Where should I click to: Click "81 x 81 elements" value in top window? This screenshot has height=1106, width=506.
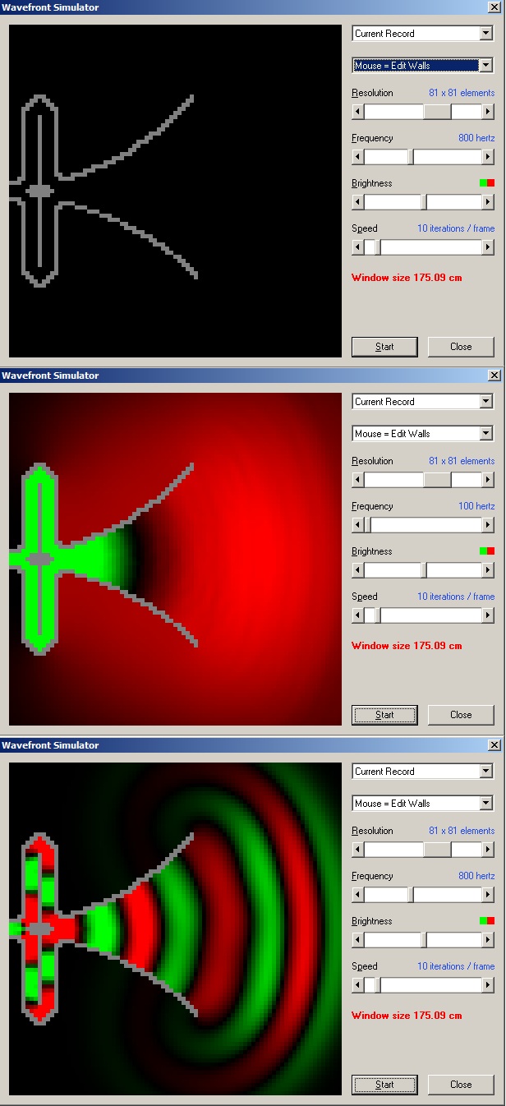pyautogui.click(x=462, y=93)
